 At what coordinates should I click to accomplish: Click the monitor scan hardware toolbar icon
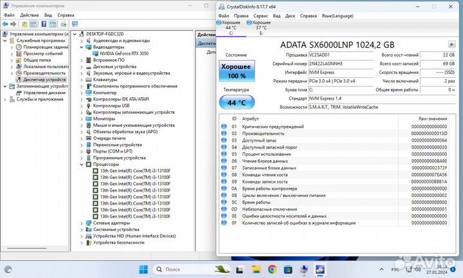tap(75, 23)
